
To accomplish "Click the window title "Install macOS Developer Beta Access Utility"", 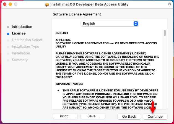I will (x=89, y=4).
